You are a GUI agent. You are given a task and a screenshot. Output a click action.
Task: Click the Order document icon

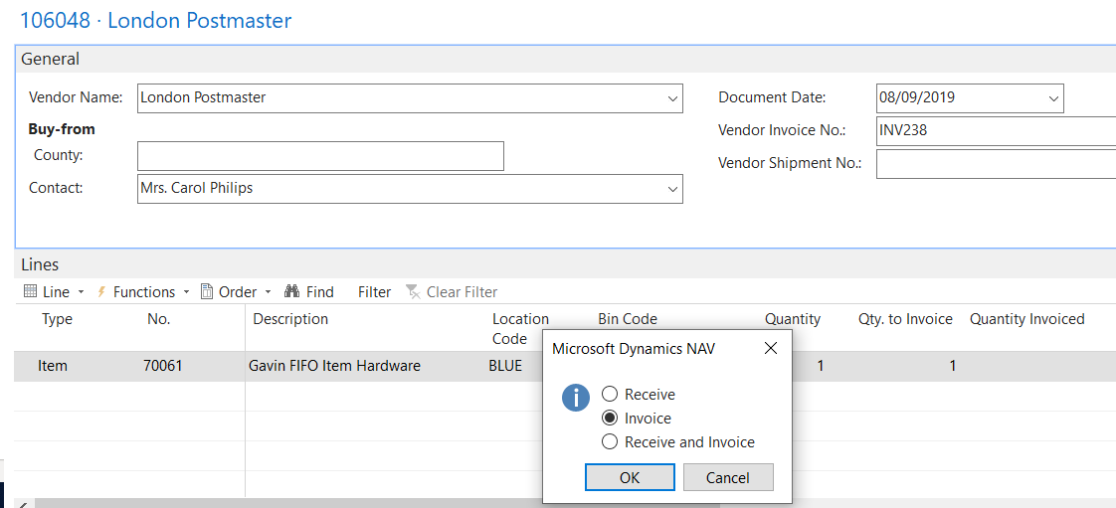(x=207, y=292)
